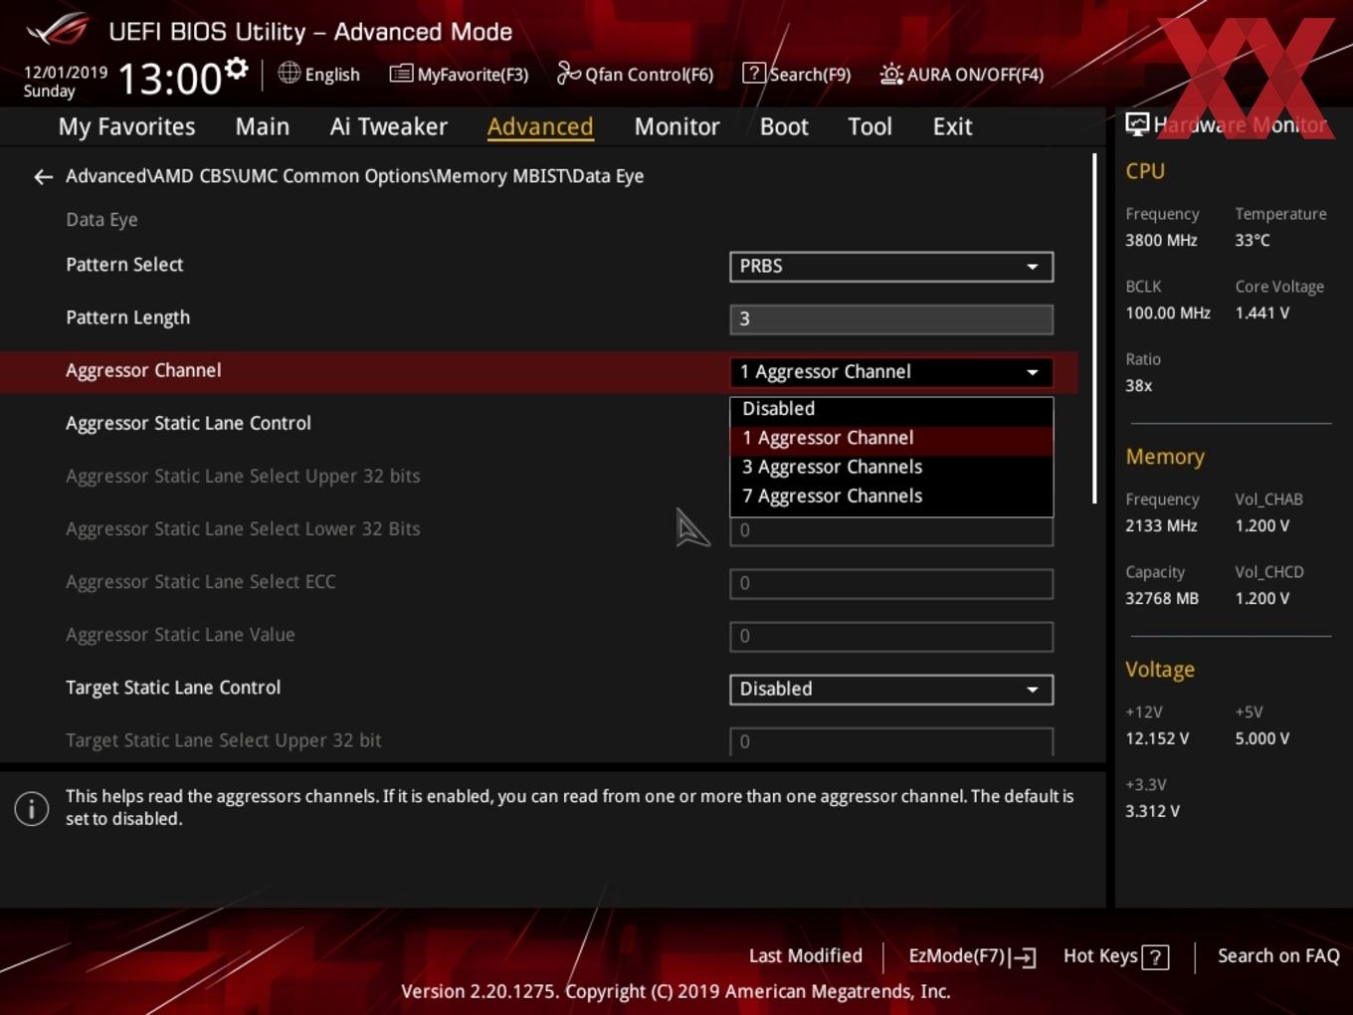Image resolution: width=1353 pixels, height=1015 pixels.
Task: Switch to the Monitor tab
Action: click(x=676, y=126)
